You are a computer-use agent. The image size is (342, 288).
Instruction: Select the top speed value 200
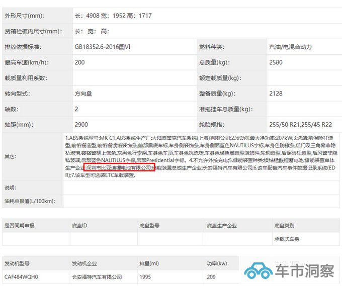(x=79, y=62)
